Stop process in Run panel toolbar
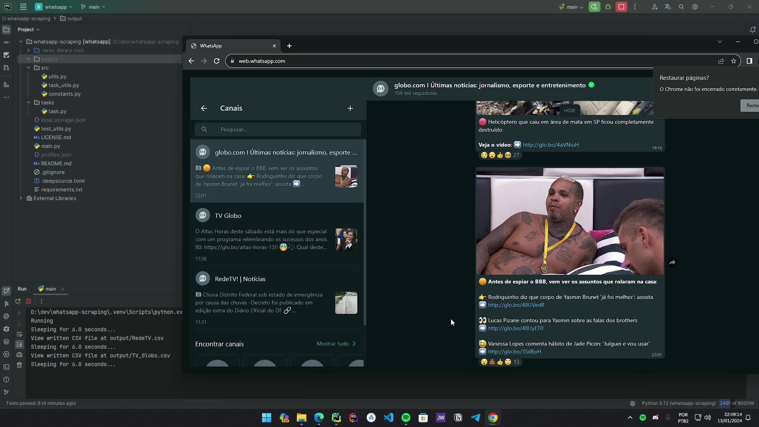759x427 pixels. click(28, 301)
